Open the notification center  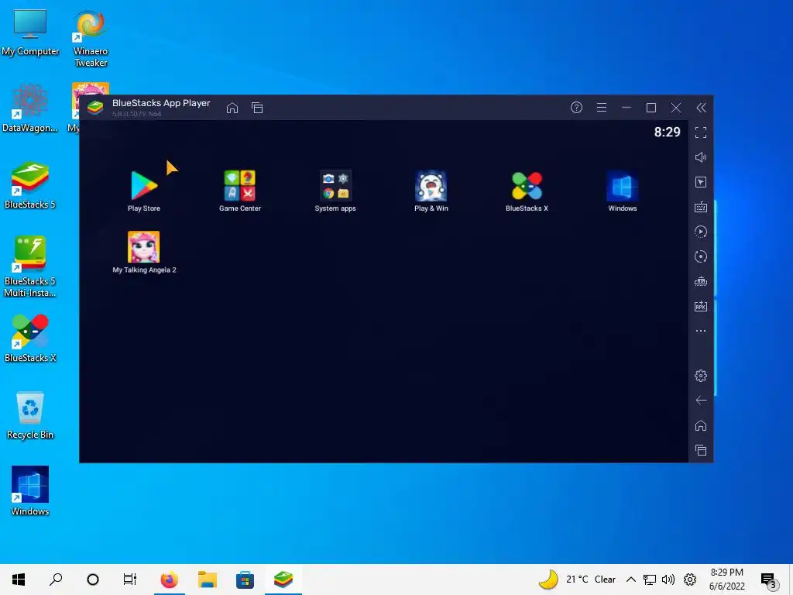pyautogui.click(x=769, y=580)
